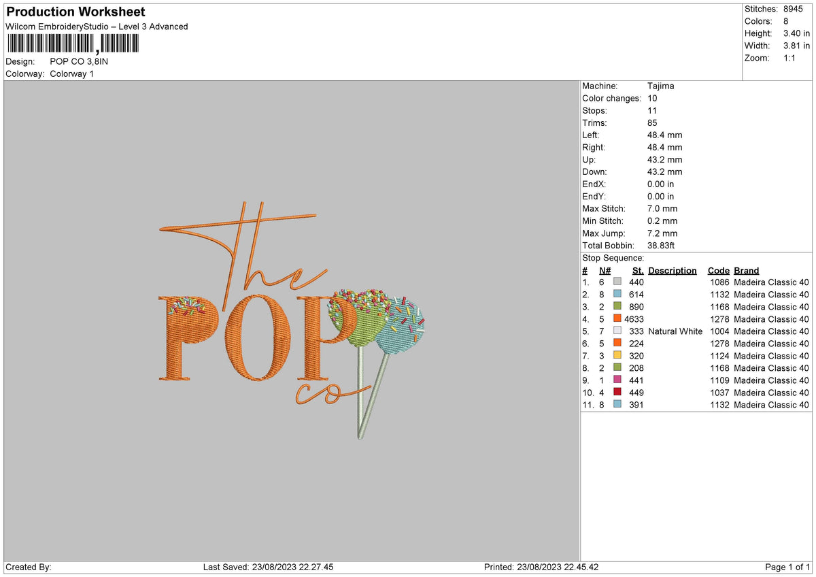Screen dimensions: 816x577
Task: Select 'Wilcom EmbroideryStudio – Level 3 Advanced' text
Action: pos(97,27)
